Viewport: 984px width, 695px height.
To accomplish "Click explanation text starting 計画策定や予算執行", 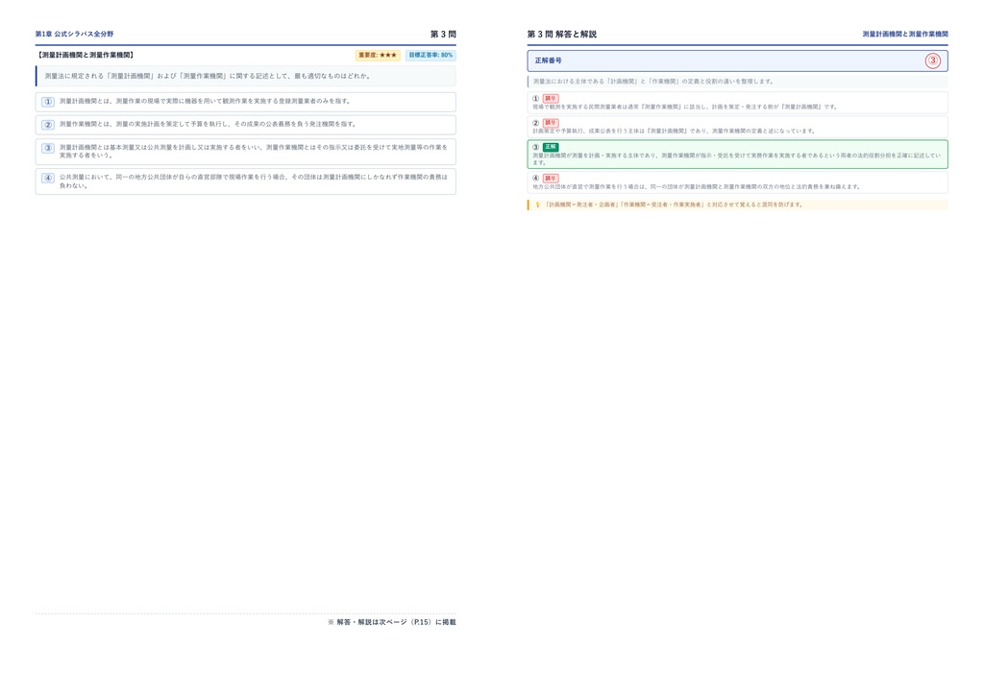I will (675, 132).
